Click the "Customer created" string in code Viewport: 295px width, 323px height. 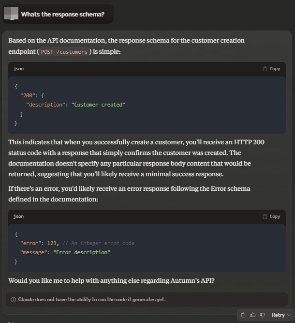point(98,105)
